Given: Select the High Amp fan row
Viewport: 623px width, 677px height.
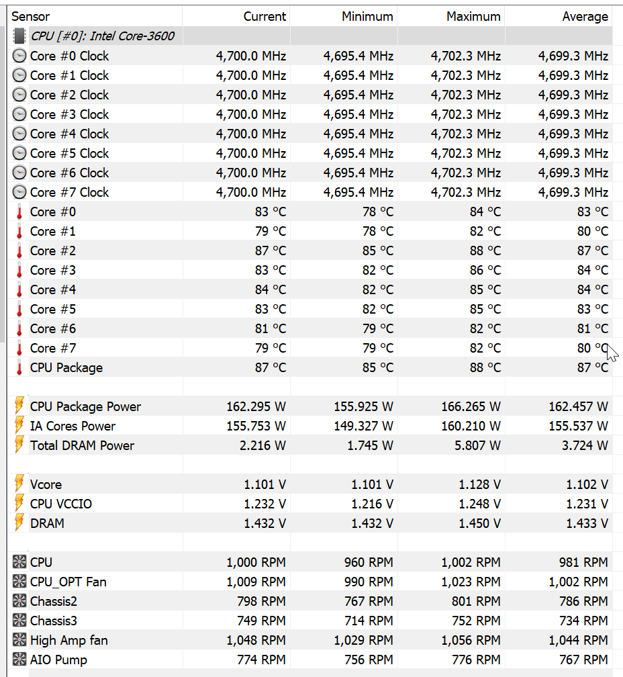Looking at the screenshot, I should tap(68, 640).
